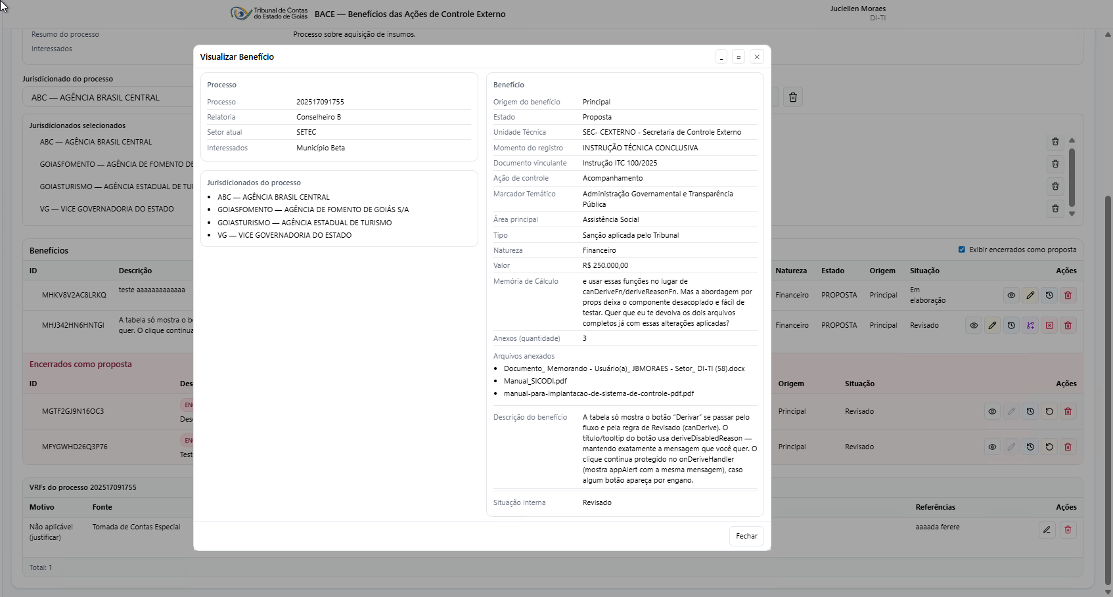Click the restore icon for benefit MGTF2GJ9N16OC3
This screenshot has height=597, width=1113.
point(1049,412)
